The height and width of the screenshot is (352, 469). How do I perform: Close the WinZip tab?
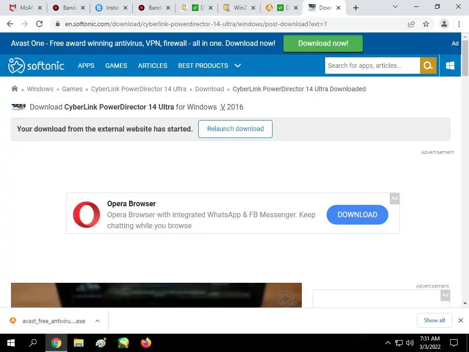(x=253, y=8)
